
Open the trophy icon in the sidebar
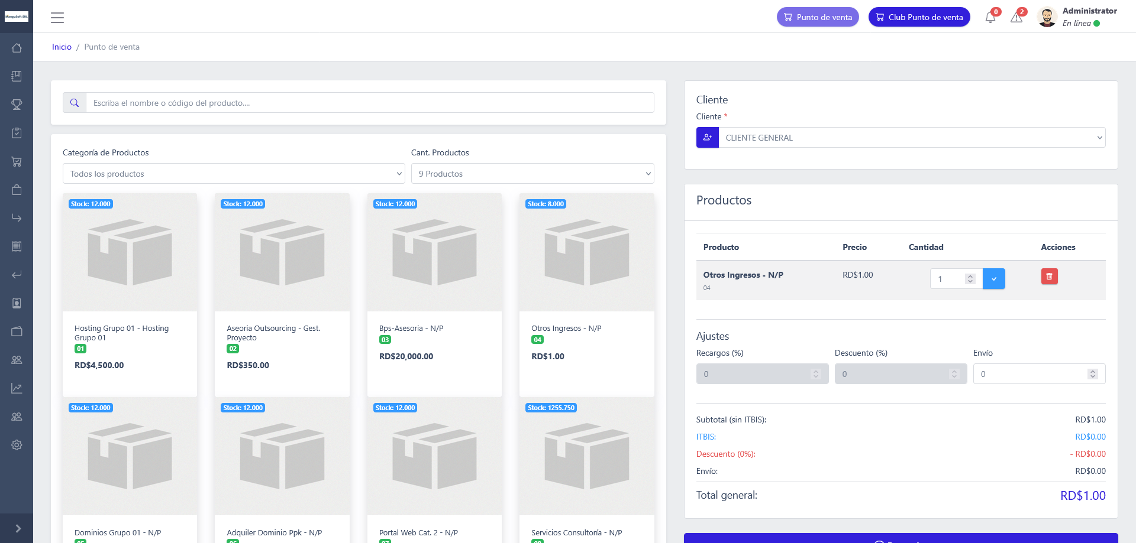click(x=17, y=105)
